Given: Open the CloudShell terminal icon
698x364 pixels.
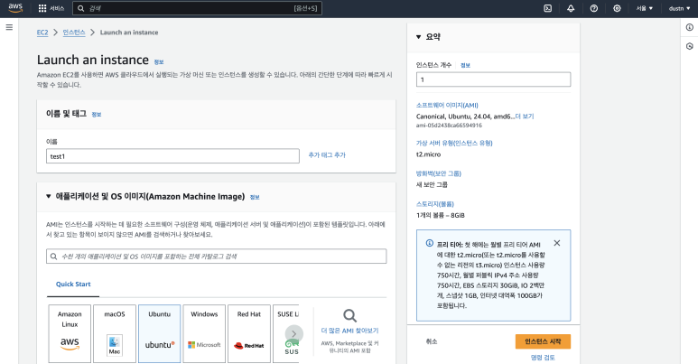Looking at the screenshot, I should click(x=548, y=8).
